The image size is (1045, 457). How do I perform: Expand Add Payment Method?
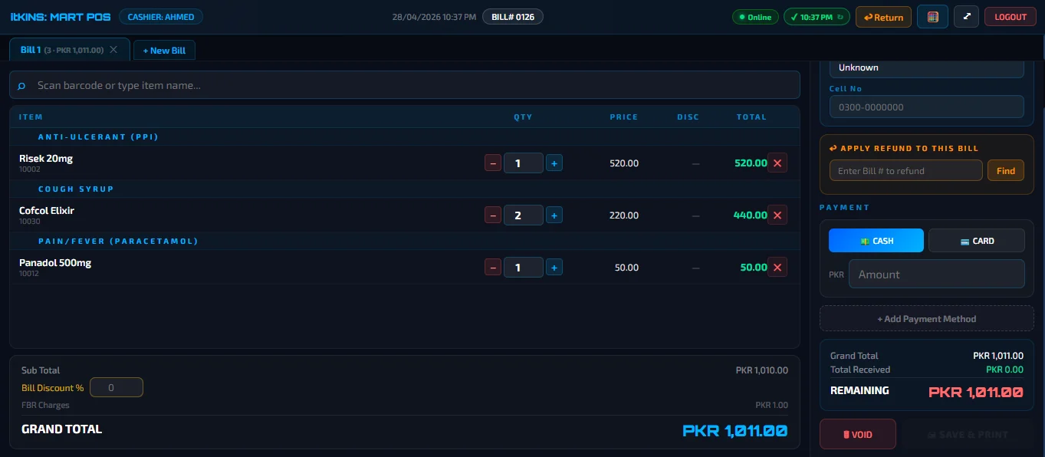point(926,319)
